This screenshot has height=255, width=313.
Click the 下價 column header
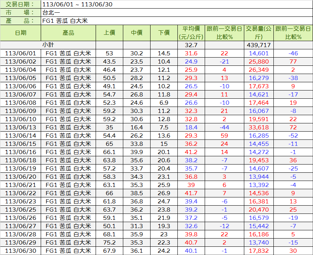tap(164, 33)
